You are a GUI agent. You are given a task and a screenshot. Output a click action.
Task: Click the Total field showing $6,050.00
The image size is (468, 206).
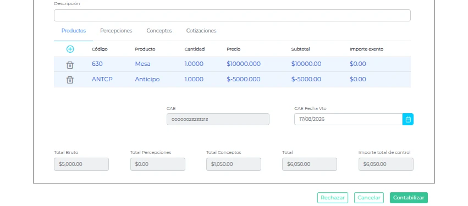coord(310,164)
